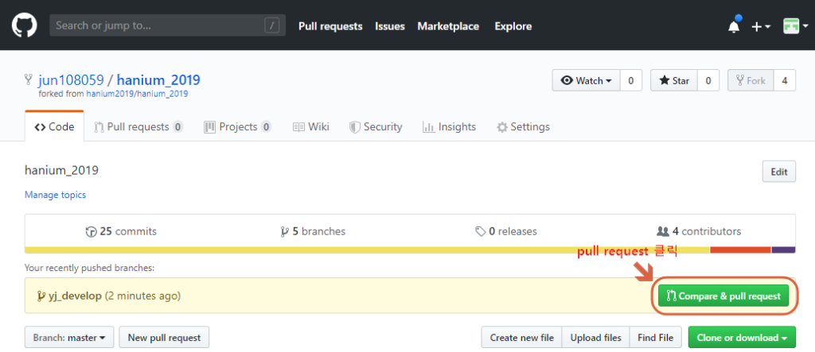View the 0 releases
This screenshot has height=352, width=815.
505,231
